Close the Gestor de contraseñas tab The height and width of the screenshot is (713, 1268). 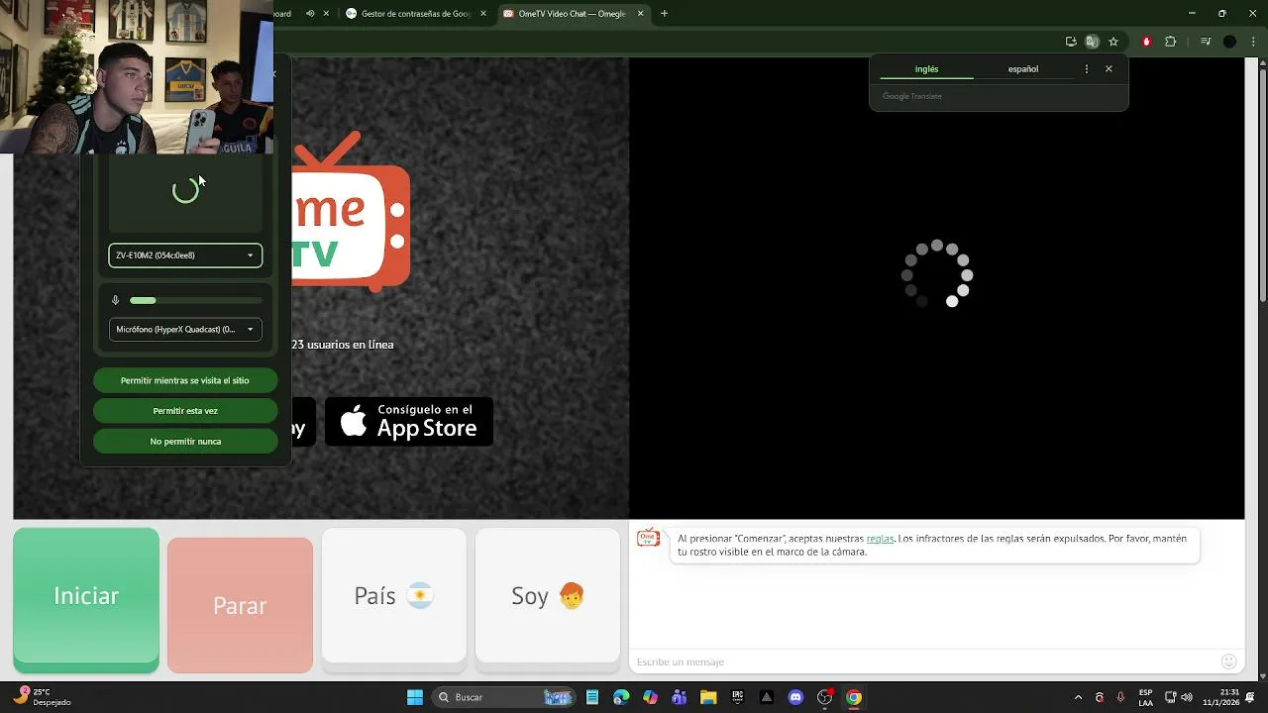pos(483,14)
